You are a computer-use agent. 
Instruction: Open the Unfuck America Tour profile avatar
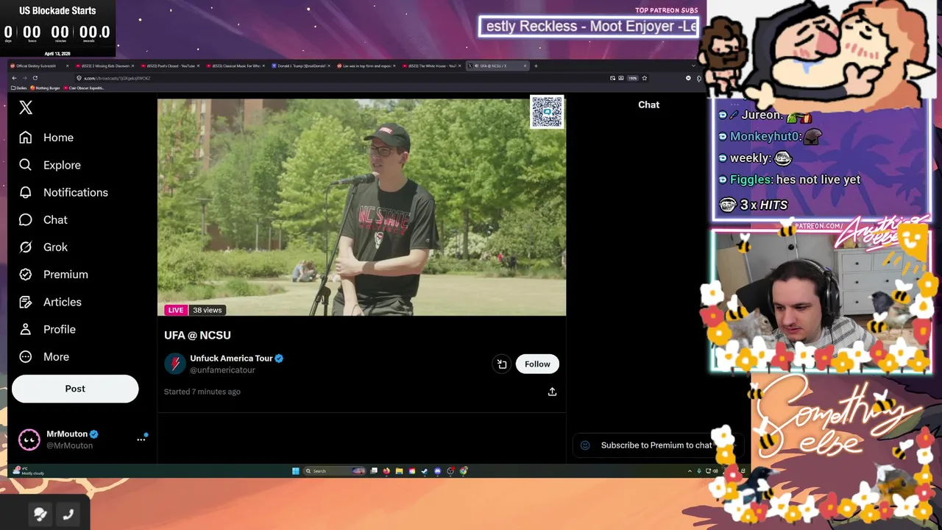(174, 364)
